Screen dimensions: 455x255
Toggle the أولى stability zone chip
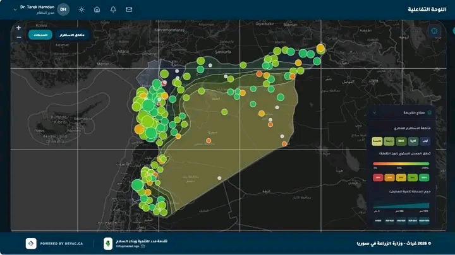coord(427,141)
